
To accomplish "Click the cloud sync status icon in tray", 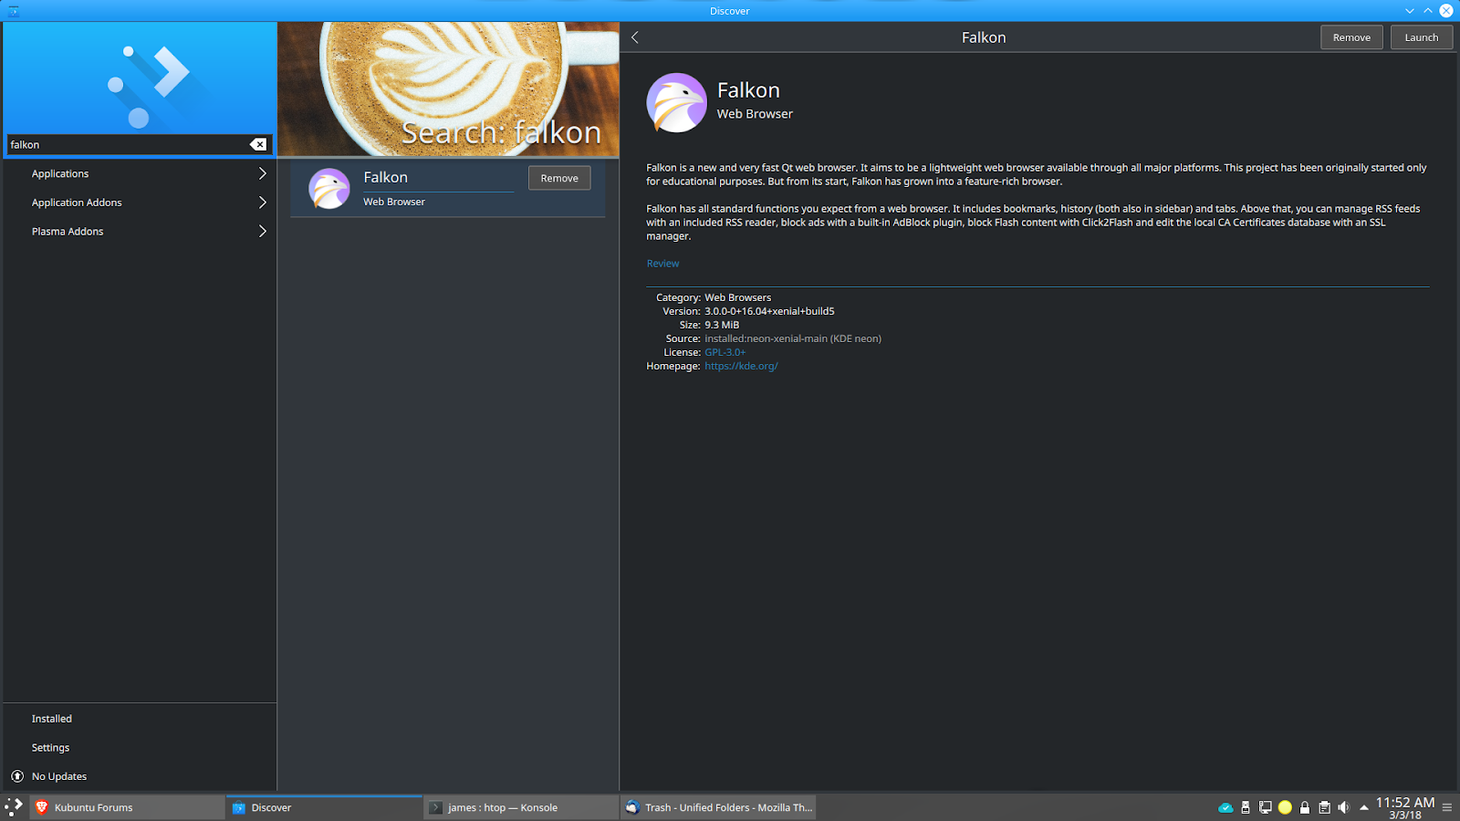I will pyautogui.click(x=1225, y=807).
